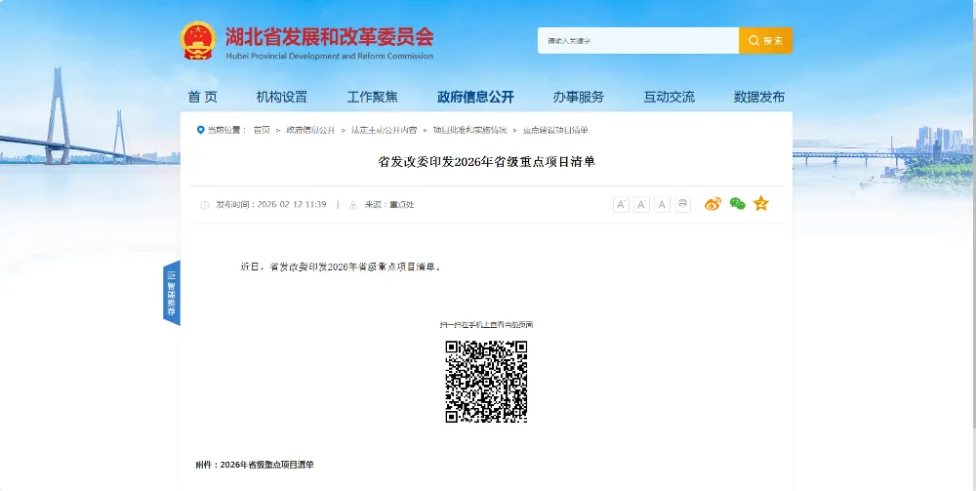Open the 智能推荐 side tab

(171, 293)
